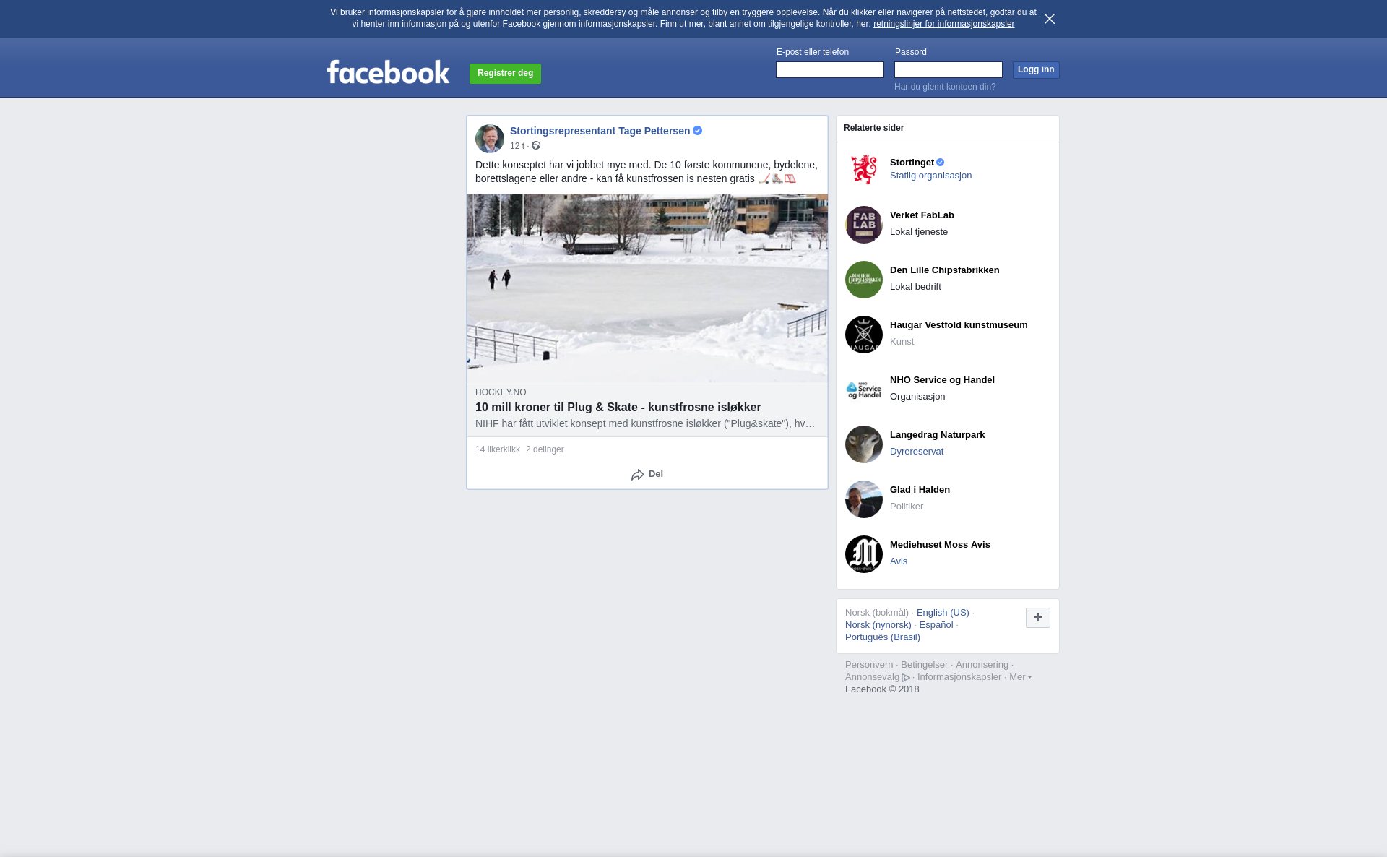Switch language to Norsk (nynorsk)
Image resolution: width=1387 pixels, height=857 pixels.
878,625
